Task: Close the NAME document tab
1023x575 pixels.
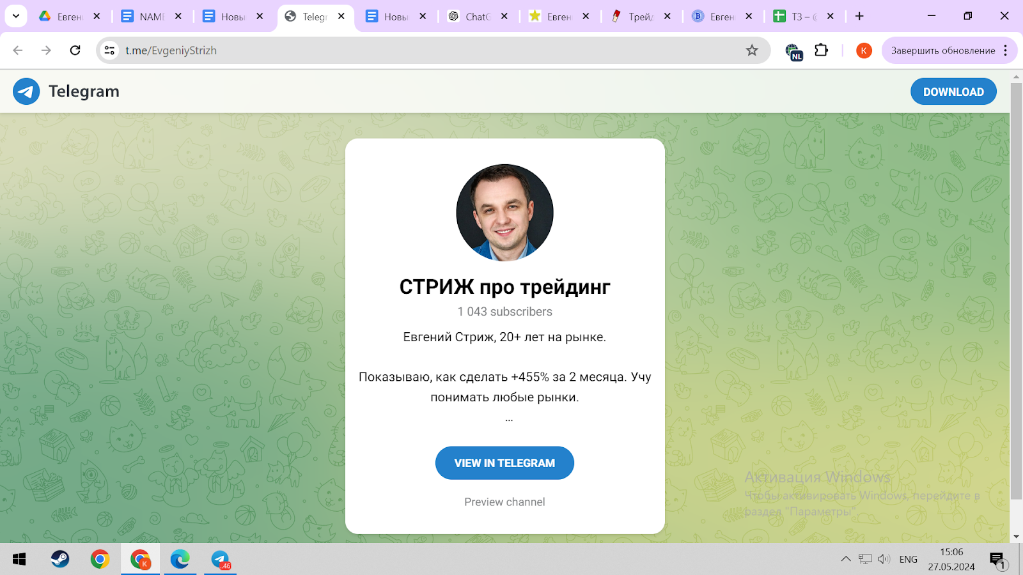Action: pyautogui.click(x=178, y=17)
